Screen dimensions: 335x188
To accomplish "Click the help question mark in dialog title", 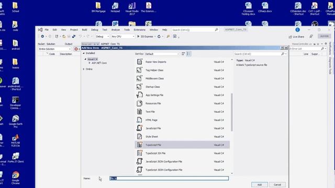I will pos(282,48).
